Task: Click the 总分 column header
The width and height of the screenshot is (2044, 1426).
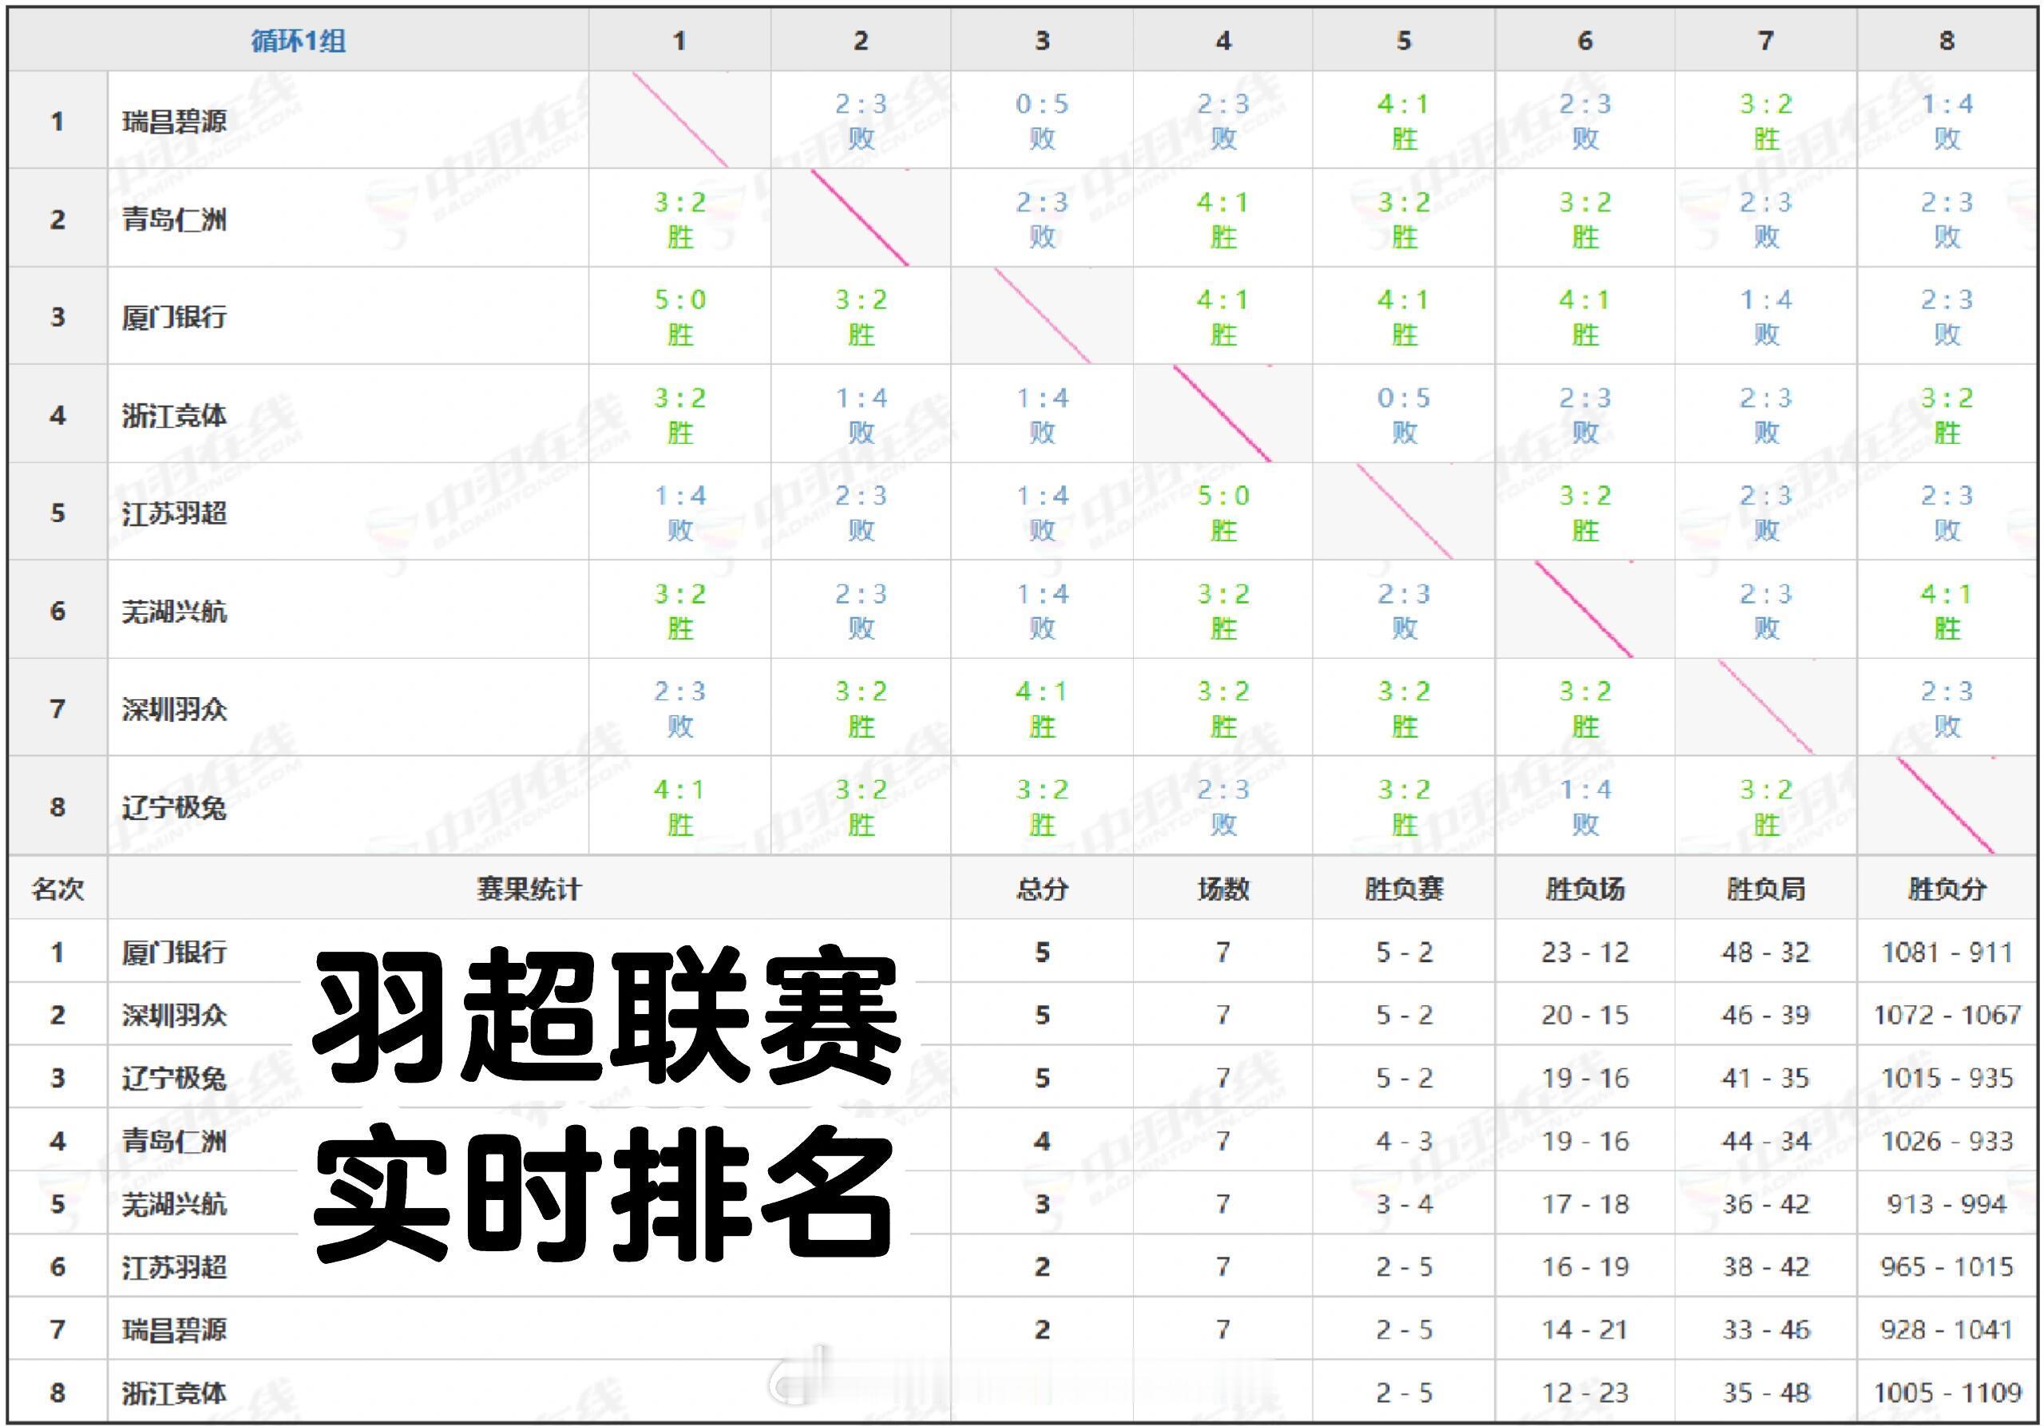Action: tap(1042, 889)
